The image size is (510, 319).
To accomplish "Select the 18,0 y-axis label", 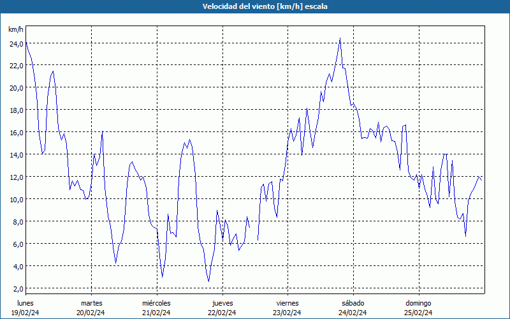I will coord(17,110).
